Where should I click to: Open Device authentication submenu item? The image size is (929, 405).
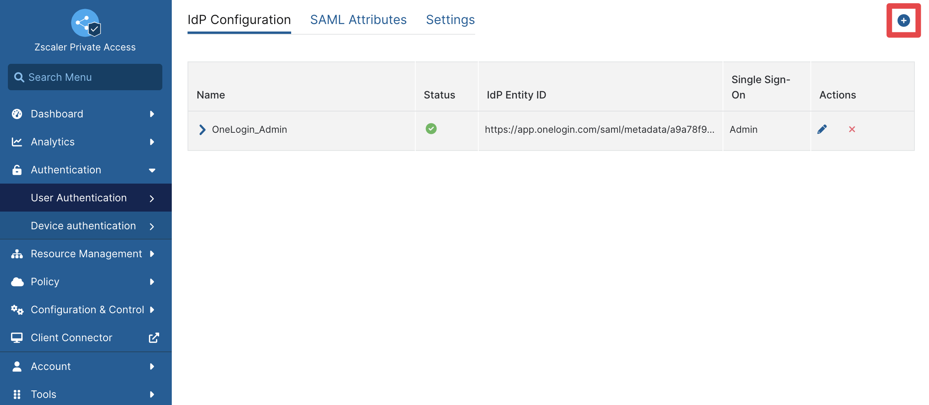(x=86, y=226)
